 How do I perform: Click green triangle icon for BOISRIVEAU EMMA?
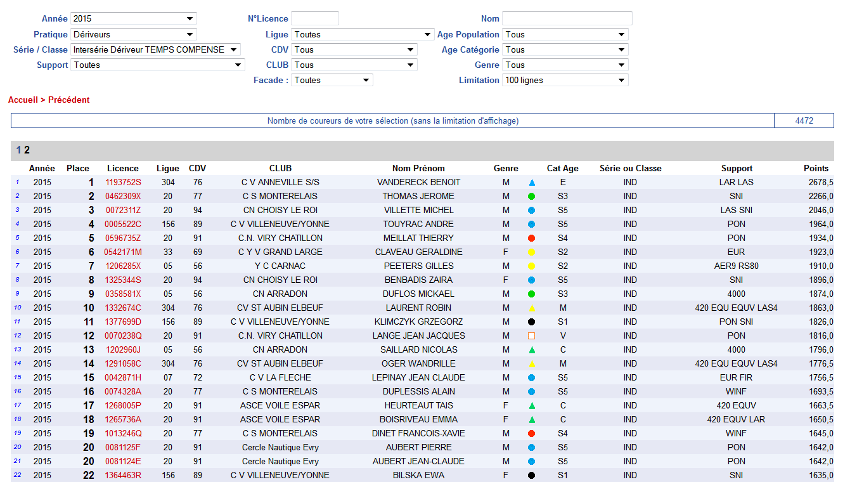click(532, 420)
